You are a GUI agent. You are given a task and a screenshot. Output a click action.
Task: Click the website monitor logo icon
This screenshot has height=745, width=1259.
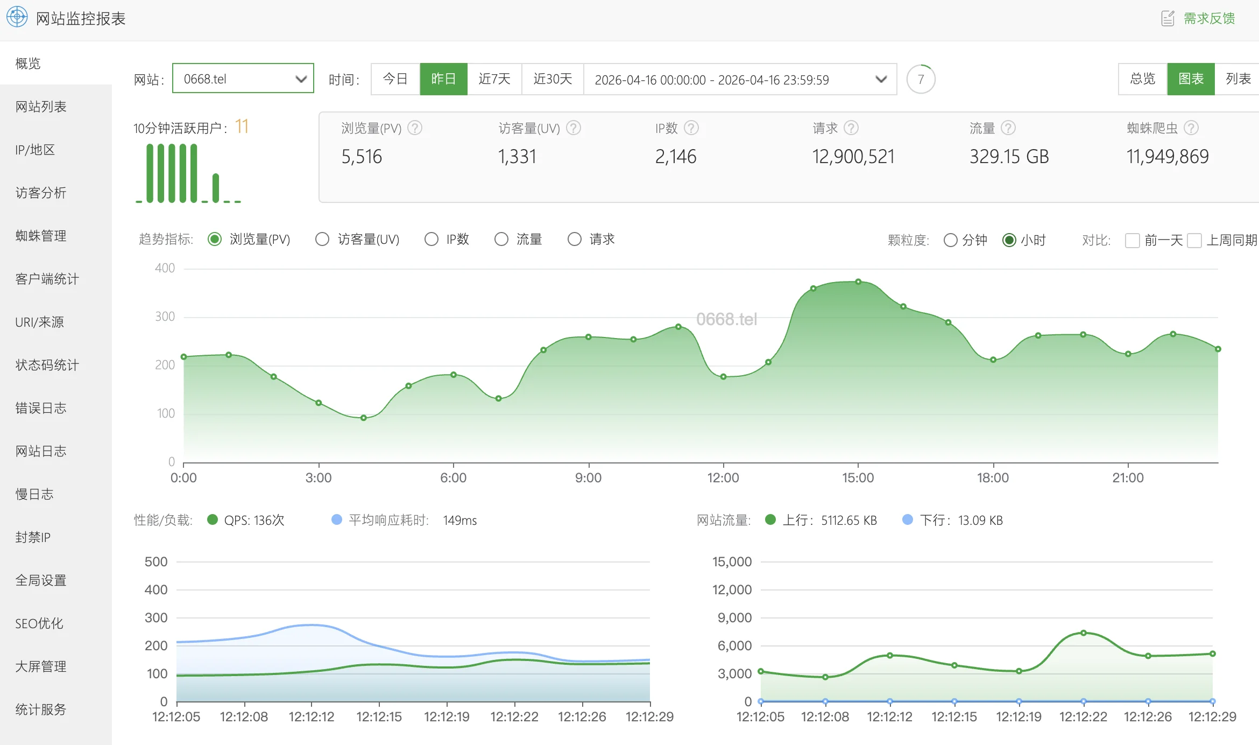[x=17, y=17]
